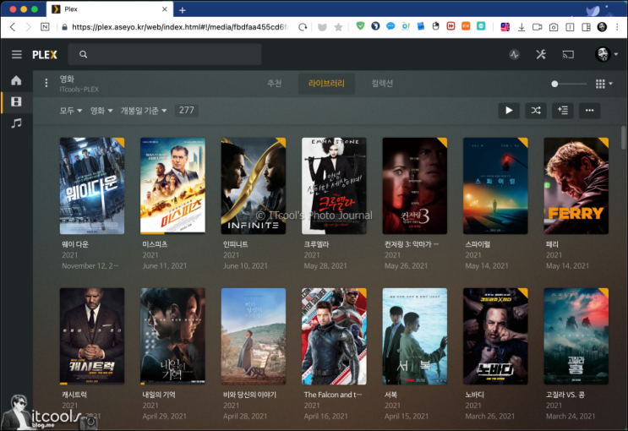Bookmark page with star icon
The width and height of the screenshot is (628, 431).
click(x=338, y=27)
